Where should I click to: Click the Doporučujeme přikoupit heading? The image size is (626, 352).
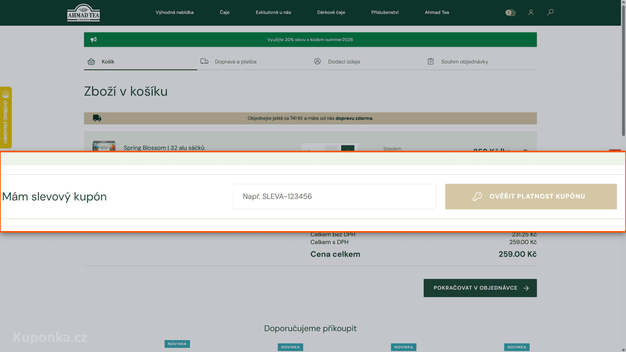[310, 329]
